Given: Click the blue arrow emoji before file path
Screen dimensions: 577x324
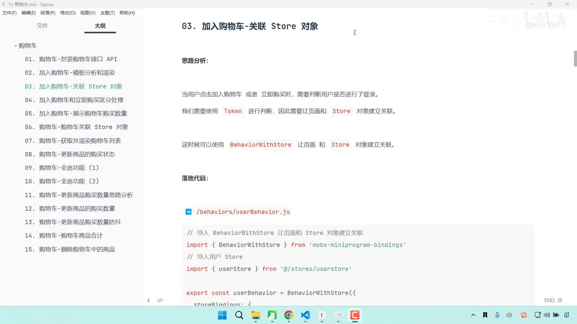Looking at the screenshot, I should (x=188, y=212).
